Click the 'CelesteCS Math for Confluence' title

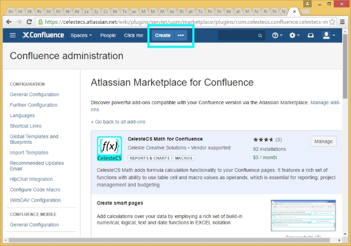pos(165,139)
